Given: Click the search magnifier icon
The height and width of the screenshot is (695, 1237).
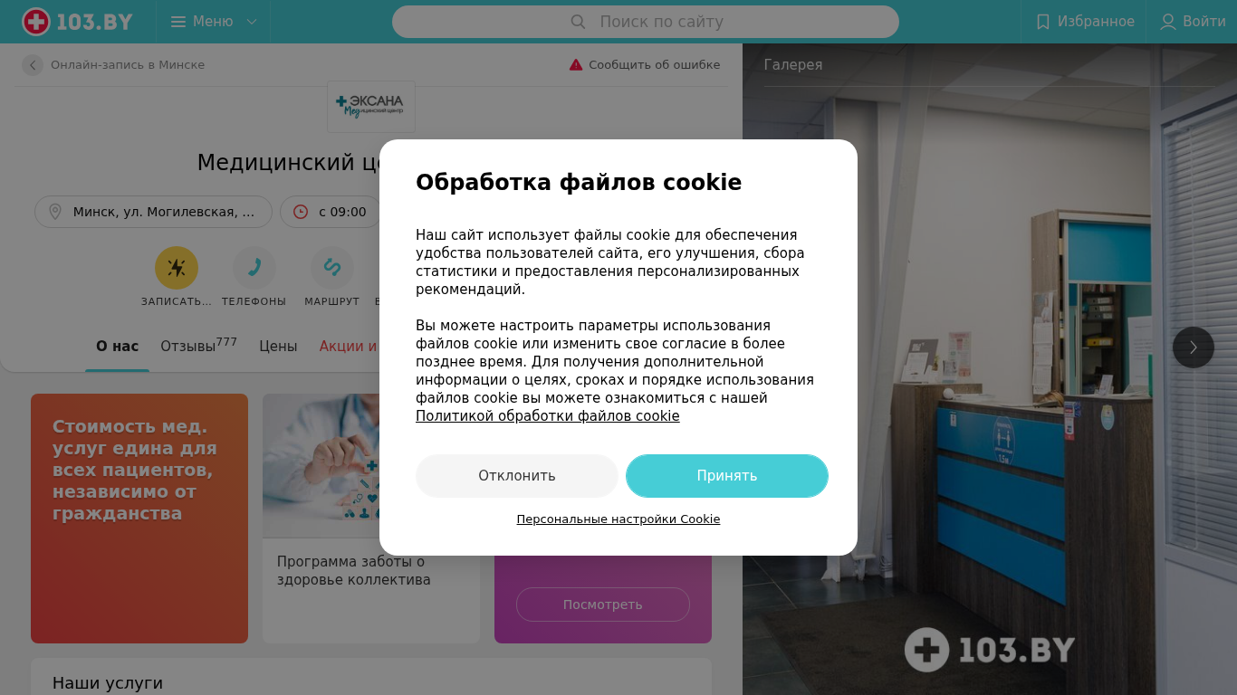Looking at the screenshot, I should (578, 22).
